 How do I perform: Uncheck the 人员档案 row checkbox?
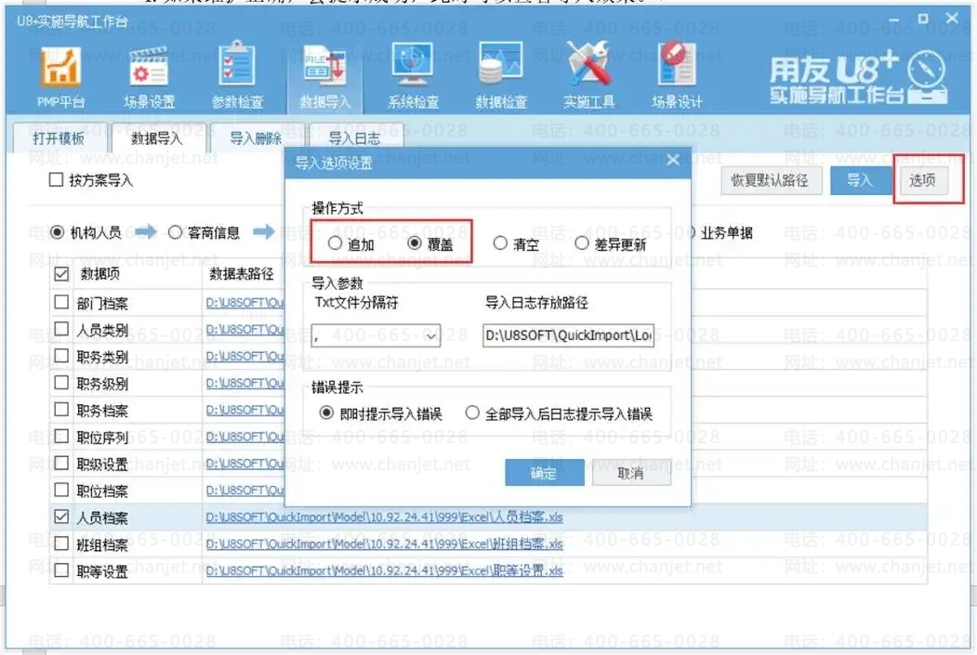[x=62, y=517]
